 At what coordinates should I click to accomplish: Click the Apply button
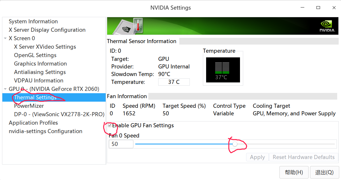[257, 157]
